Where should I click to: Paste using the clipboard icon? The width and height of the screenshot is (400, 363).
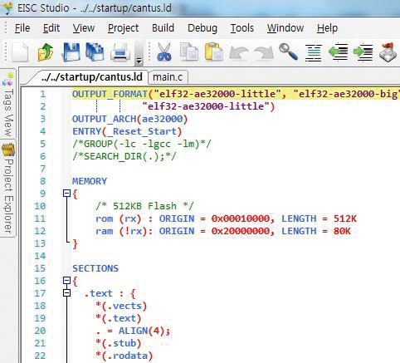[x=214, y=52]
